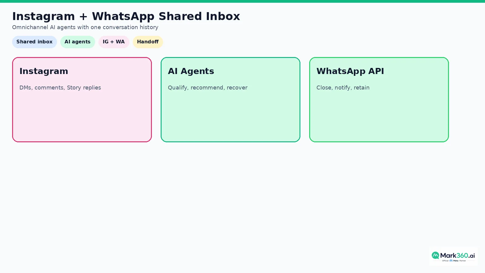Open the Instagram card
This screenshot has width=485, height=273.
pyautogui.click(x=82, y=99)
